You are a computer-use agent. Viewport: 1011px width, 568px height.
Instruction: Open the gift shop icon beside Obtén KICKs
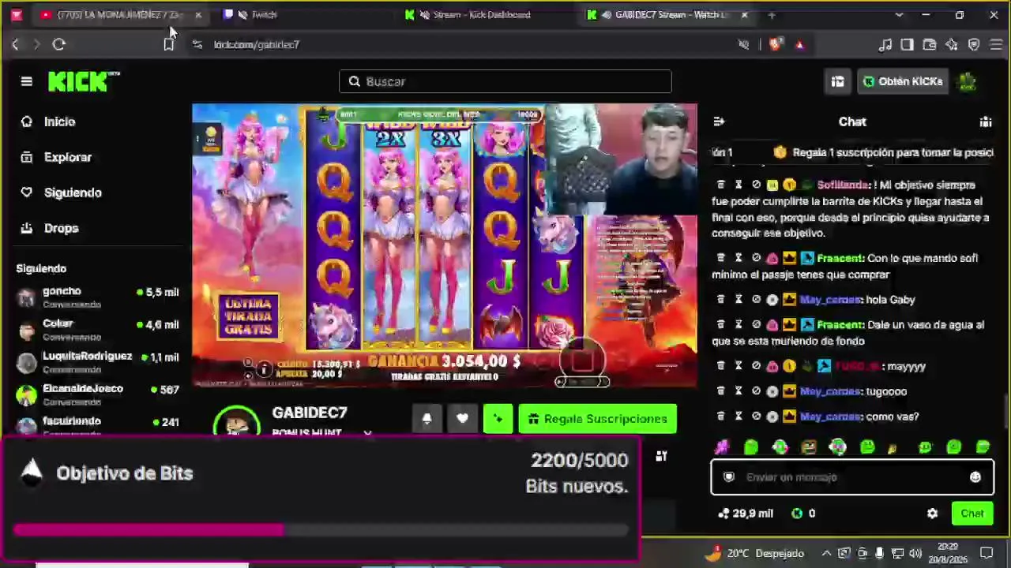837,81
